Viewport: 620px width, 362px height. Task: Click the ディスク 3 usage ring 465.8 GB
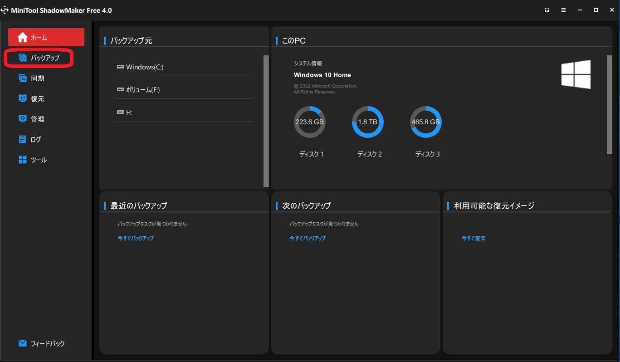point(426,122)
